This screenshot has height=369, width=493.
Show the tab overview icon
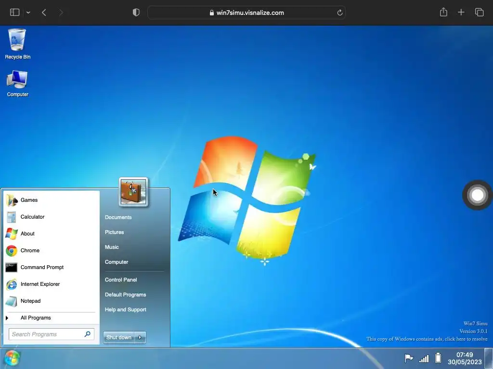coord(479,12)
